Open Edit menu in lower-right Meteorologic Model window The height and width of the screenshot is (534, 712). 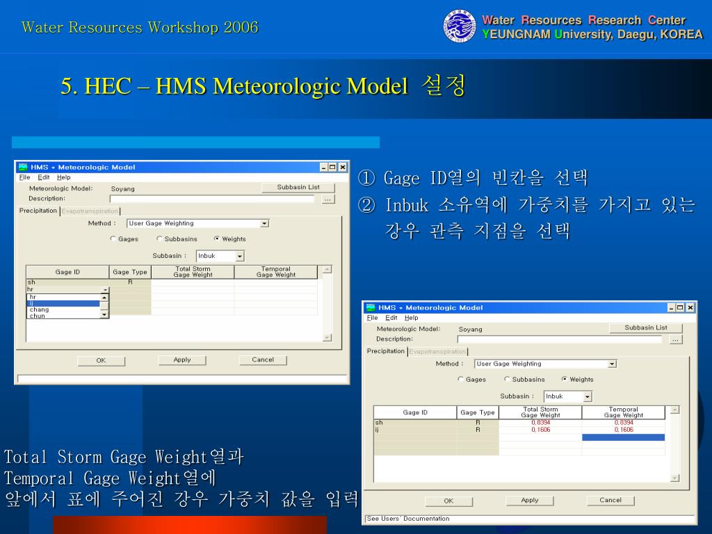pos(391,318)
